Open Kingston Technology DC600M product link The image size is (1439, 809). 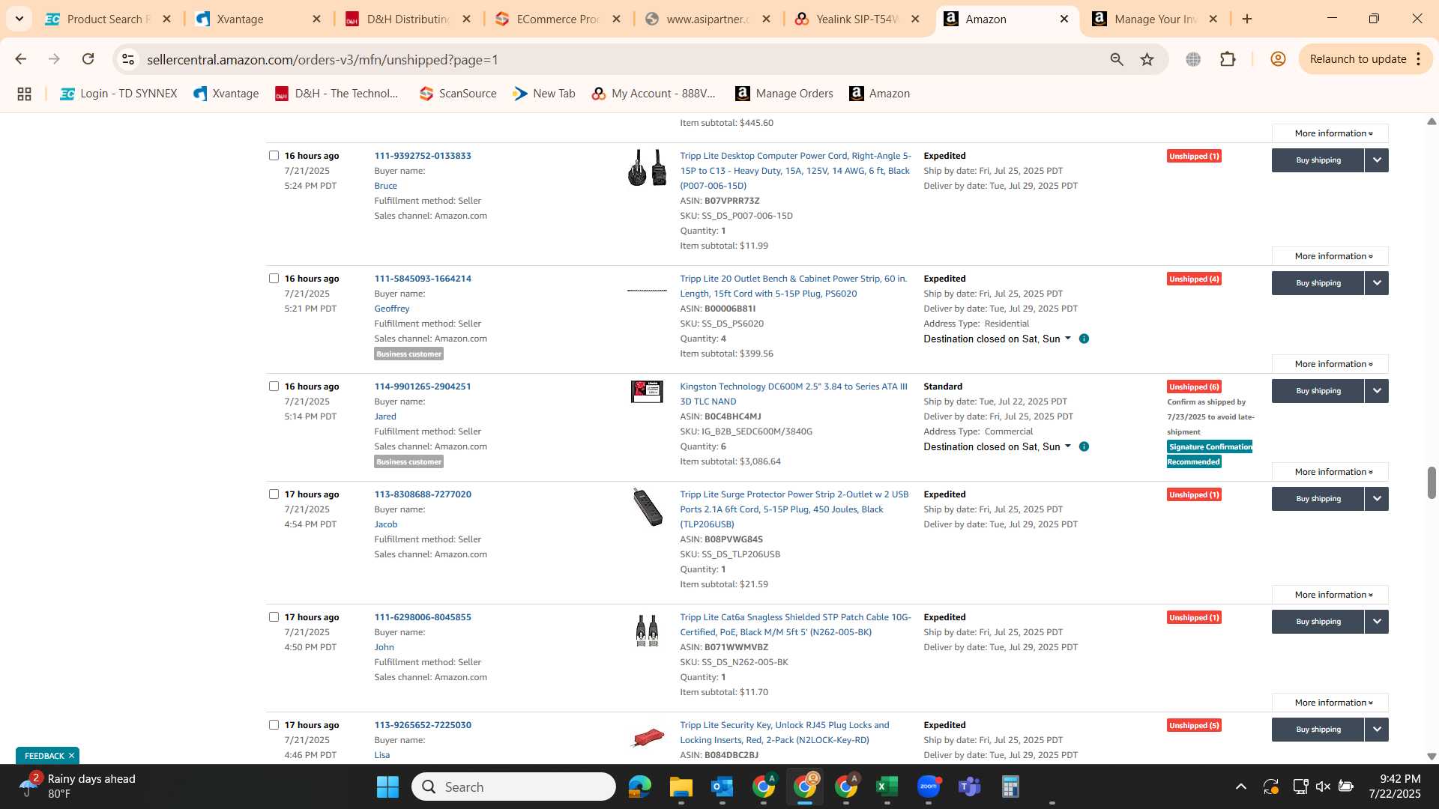[x=794, y=394]
